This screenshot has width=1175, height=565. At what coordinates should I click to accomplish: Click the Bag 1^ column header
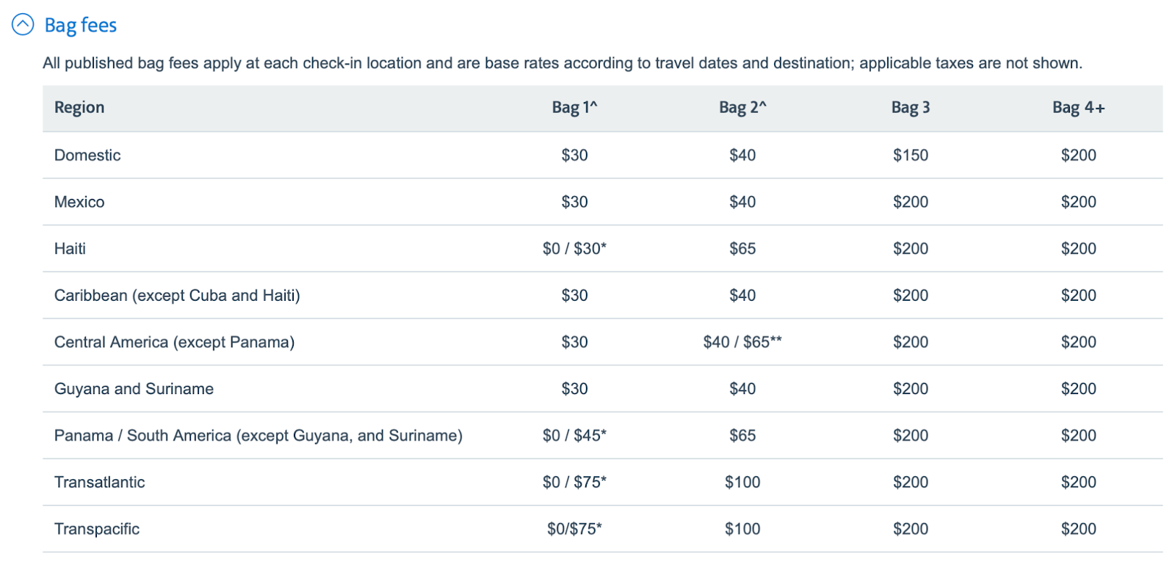pos(574,108)
